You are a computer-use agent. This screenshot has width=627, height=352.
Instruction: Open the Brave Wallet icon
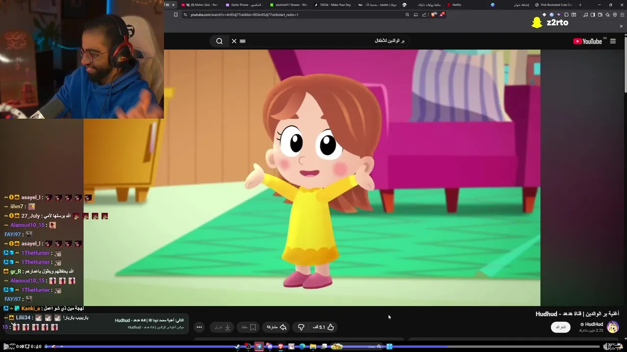pos(600,15)
